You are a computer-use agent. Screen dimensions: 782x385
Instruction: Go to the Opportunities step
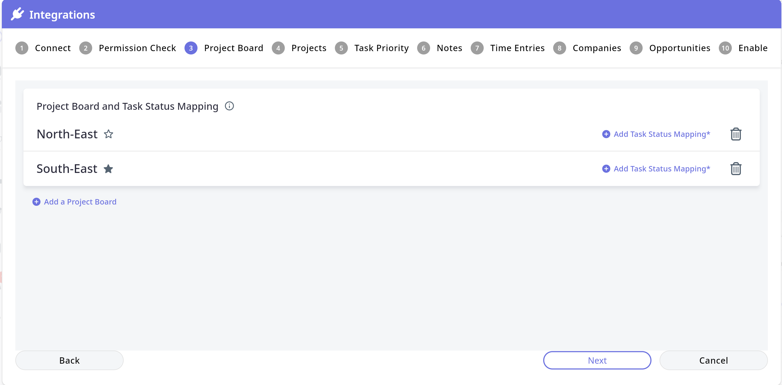tap(670, 48)
